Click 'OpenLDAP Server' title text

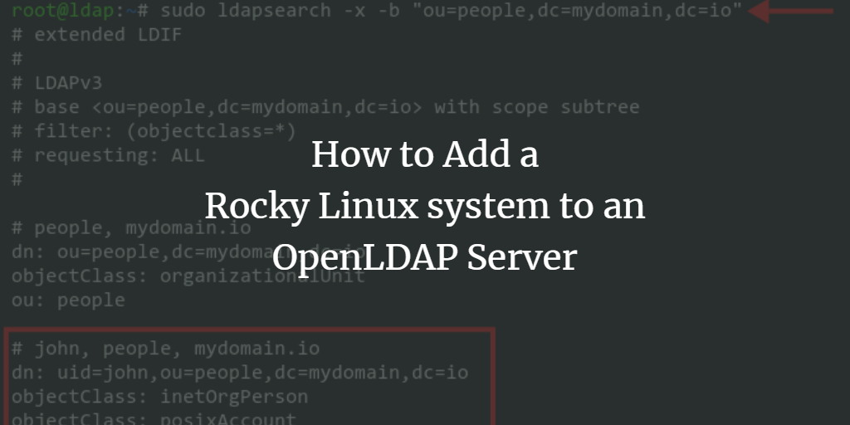click(x=424, y=257)
